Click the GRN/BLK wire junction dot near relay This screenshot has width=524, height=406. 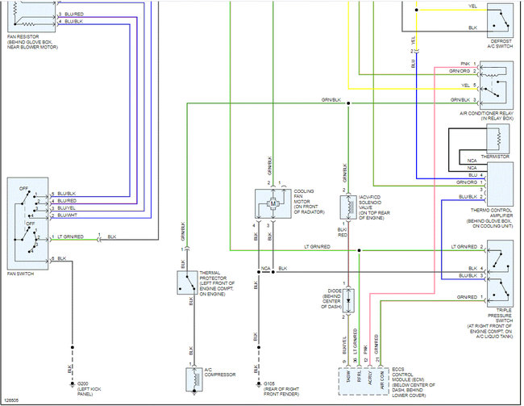pos(348,103)
